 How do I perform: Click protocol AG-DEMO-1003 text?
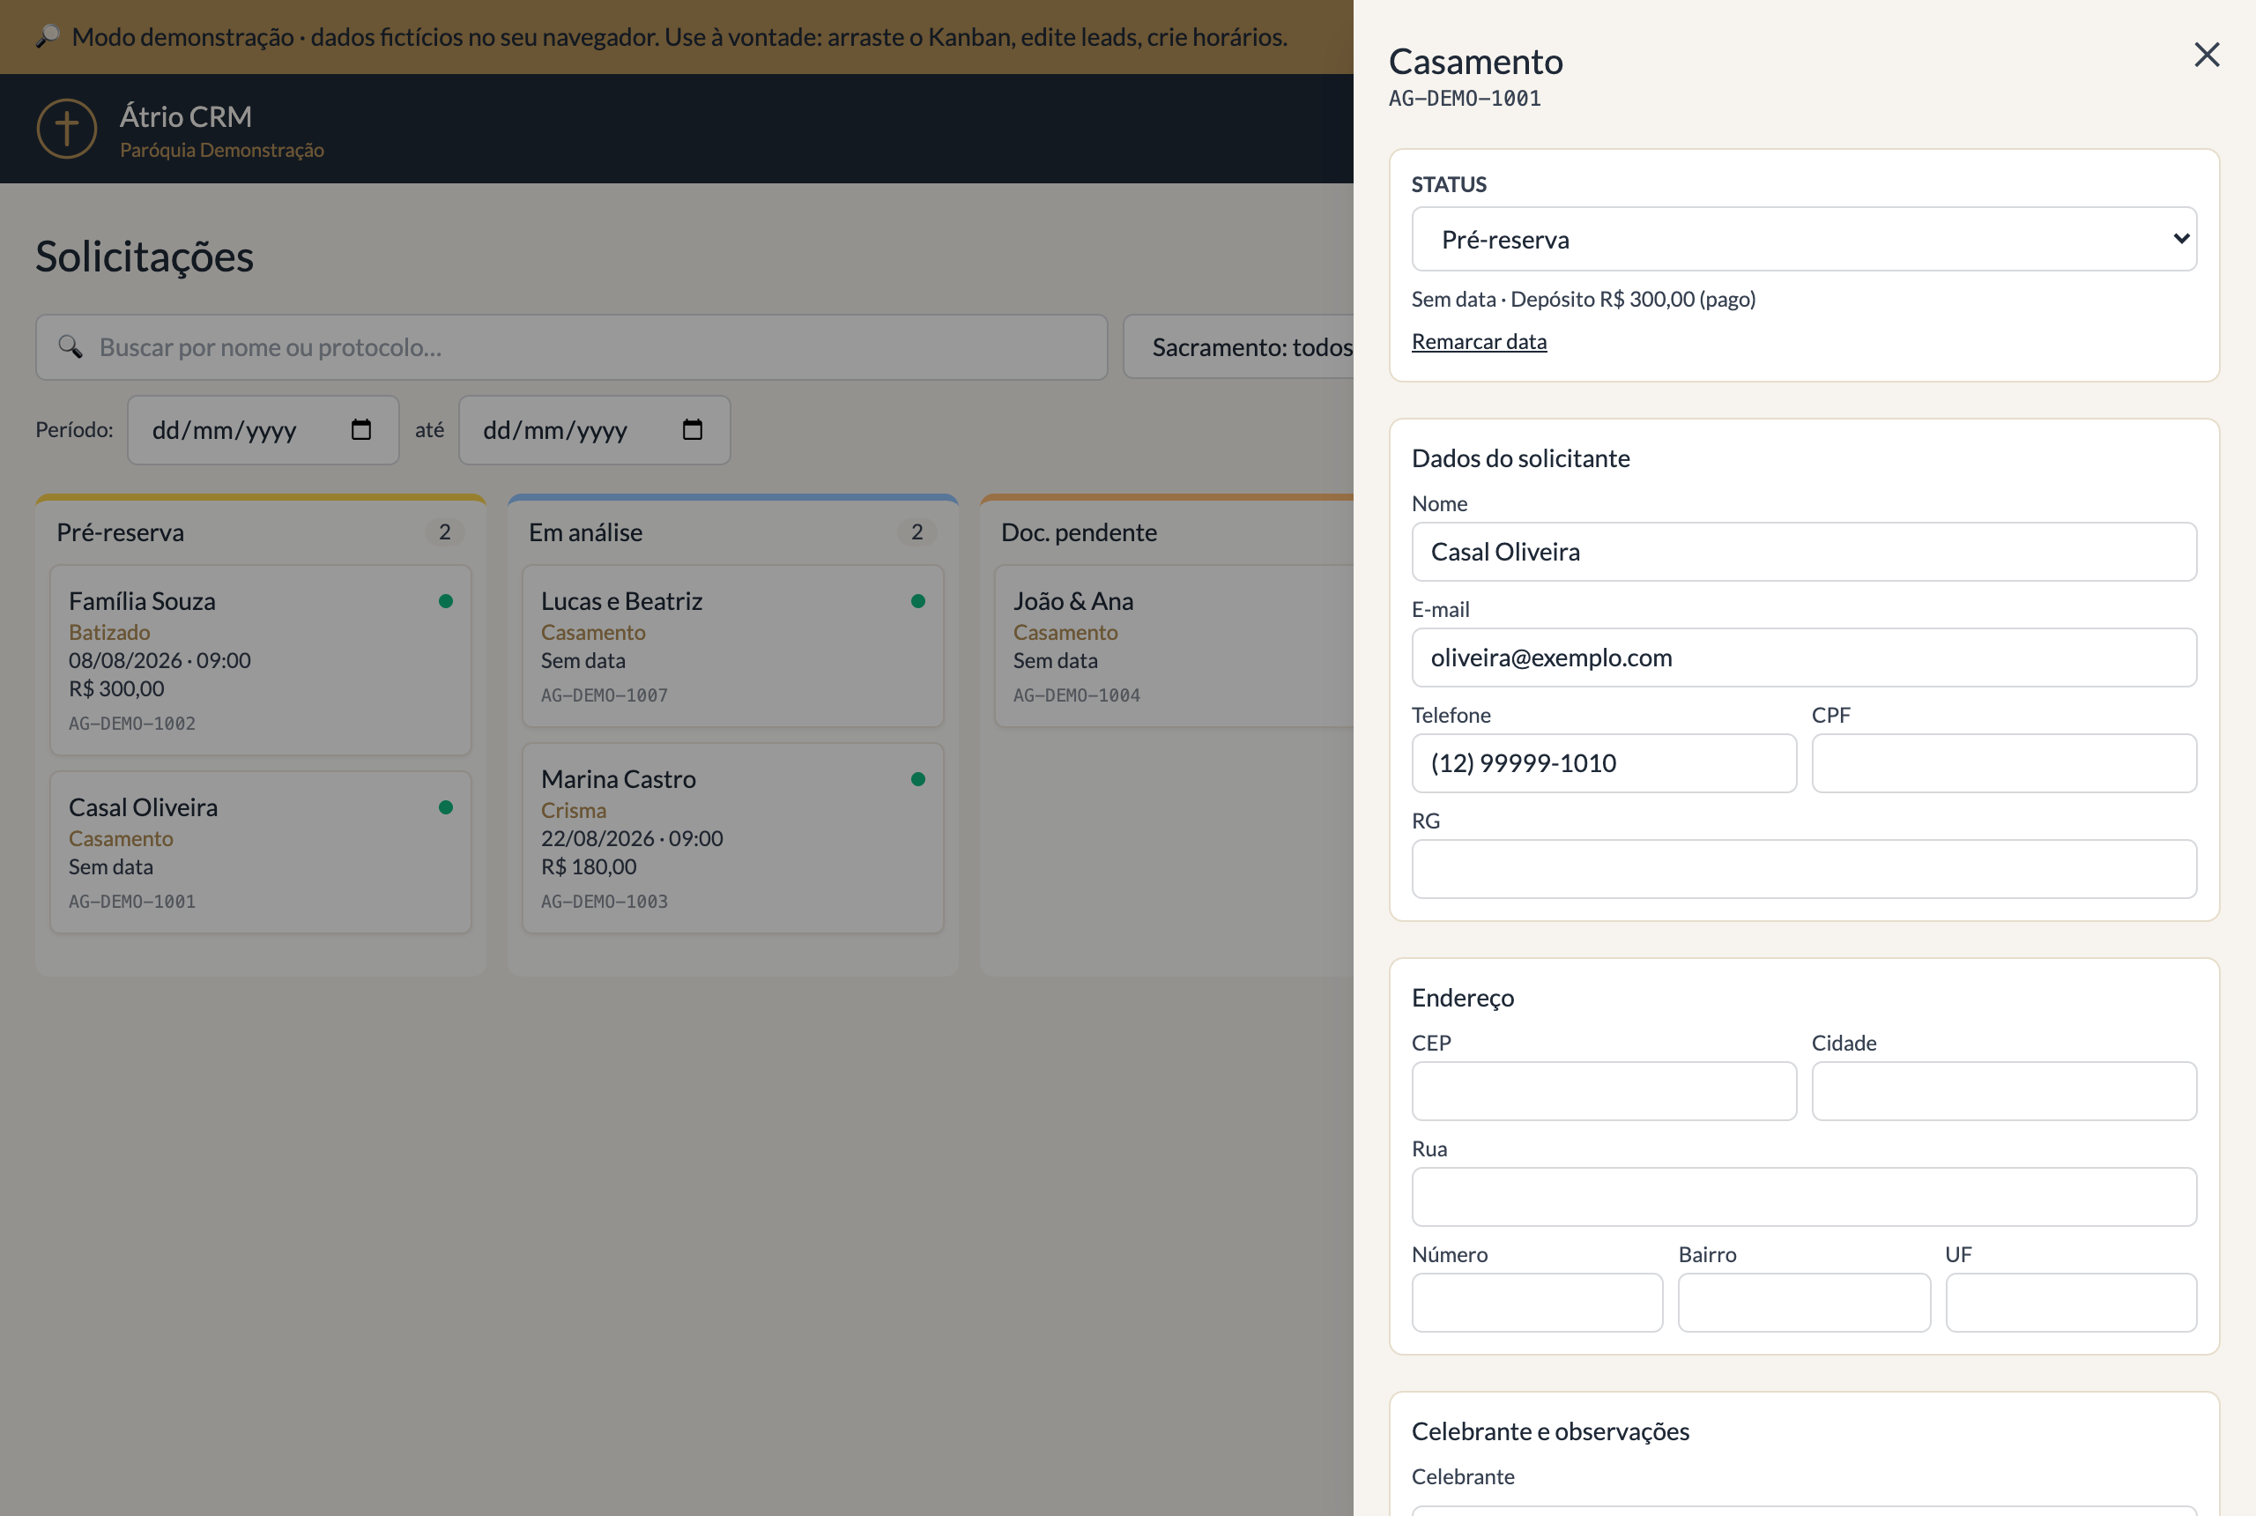click(605, 901)
